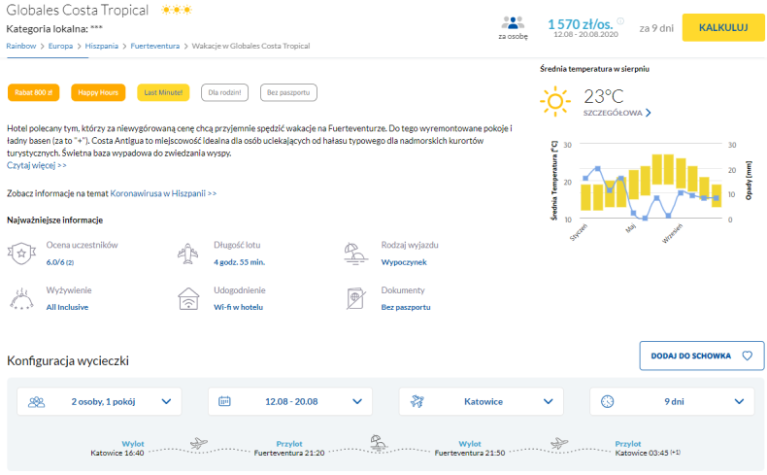Screen dimensions: 767x475
Task: Click the 'Happy Hours' tag
Action: (98, 92)
